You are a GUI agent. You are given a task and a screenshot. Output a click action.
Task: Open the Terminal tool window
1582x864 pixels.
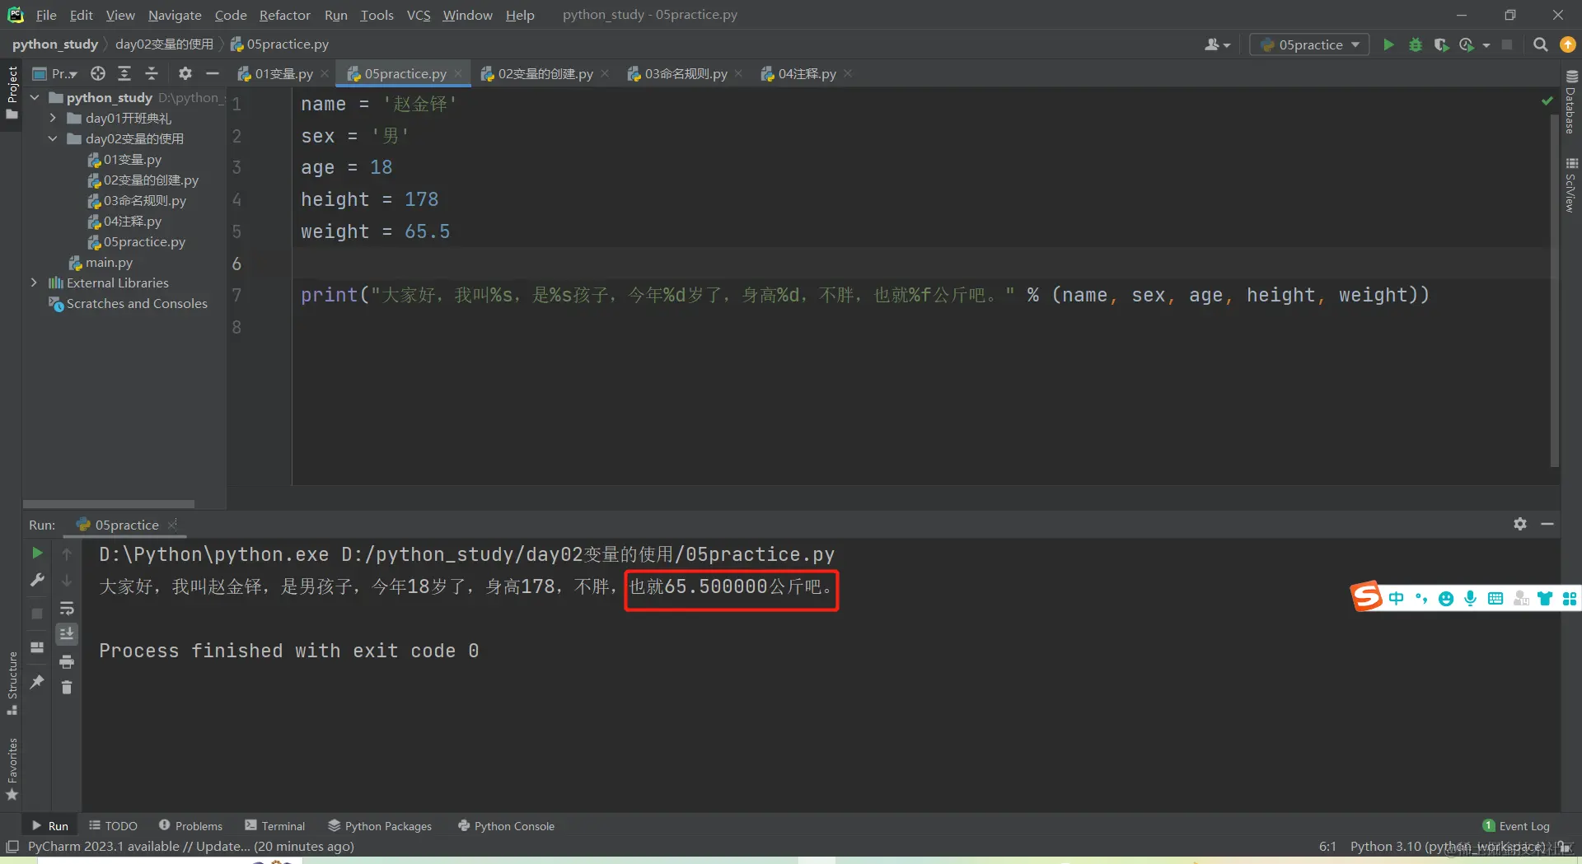[274, 825]
